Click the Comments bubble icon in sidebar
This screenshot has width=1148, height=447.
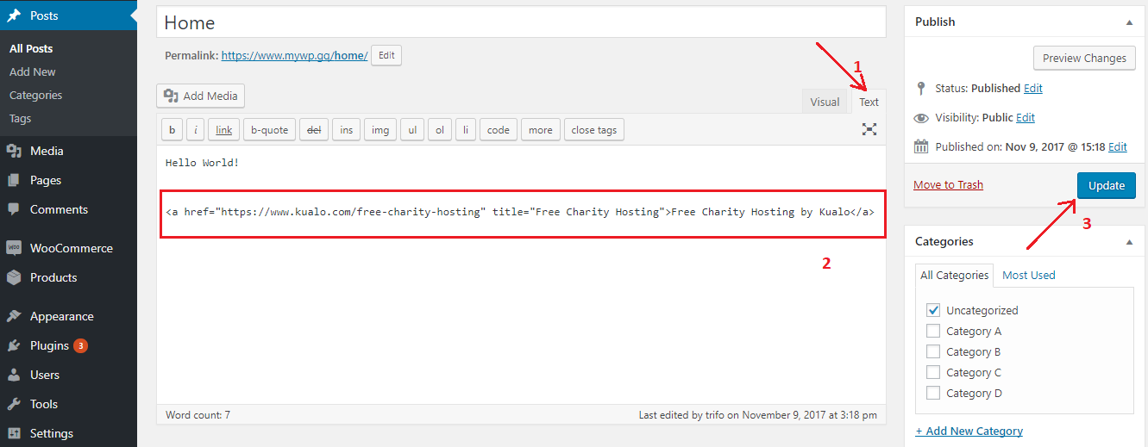pos(14,209)
